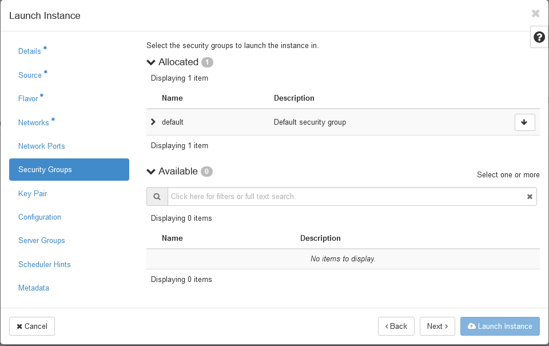Clear the filter text with x icon

(530, 197)
